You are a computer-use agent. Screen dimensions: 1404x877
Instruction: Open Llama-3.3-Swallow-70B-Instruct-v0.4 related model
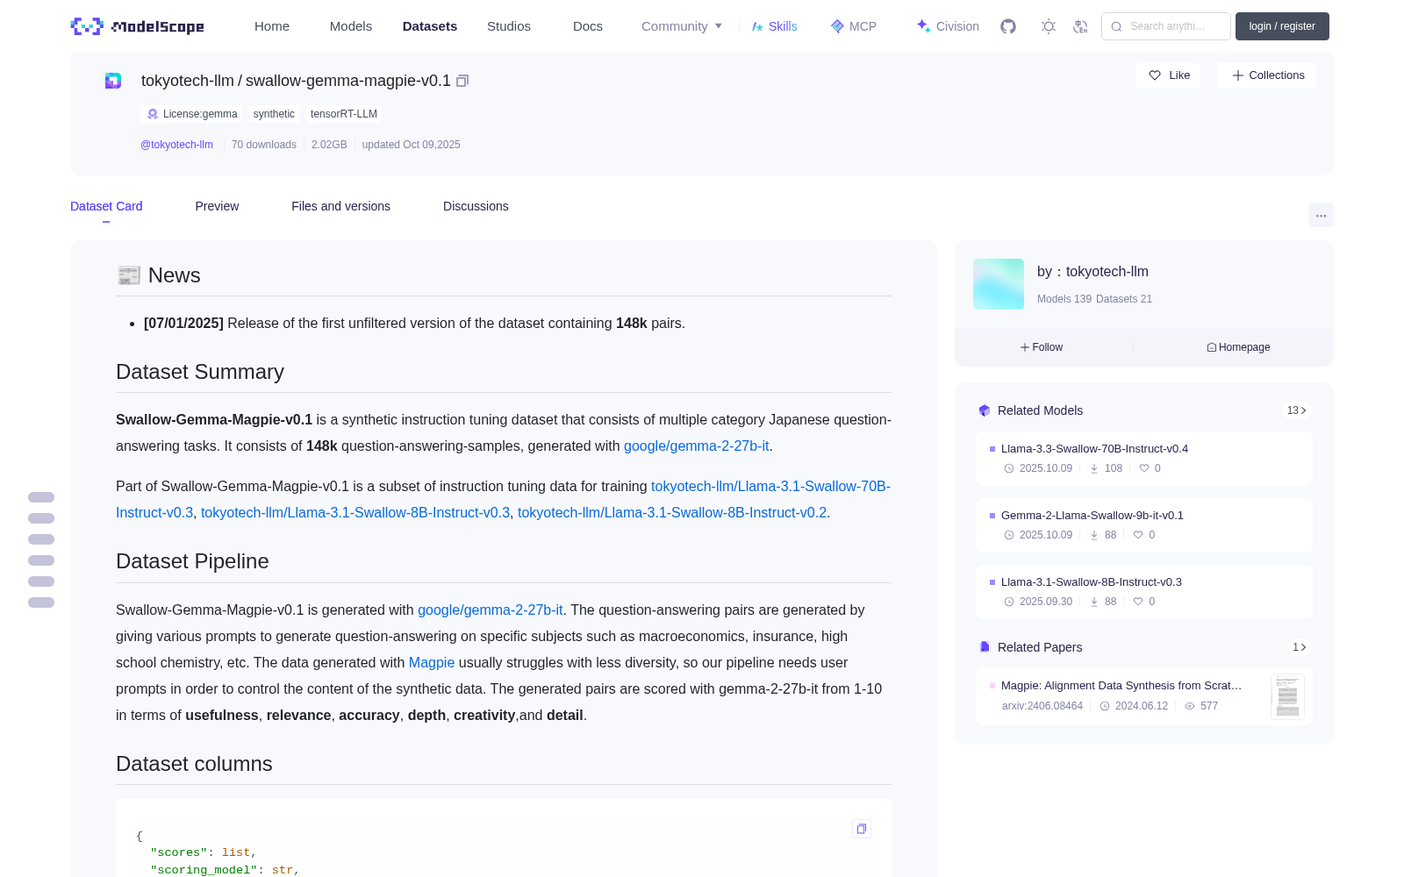(1144, 459)
